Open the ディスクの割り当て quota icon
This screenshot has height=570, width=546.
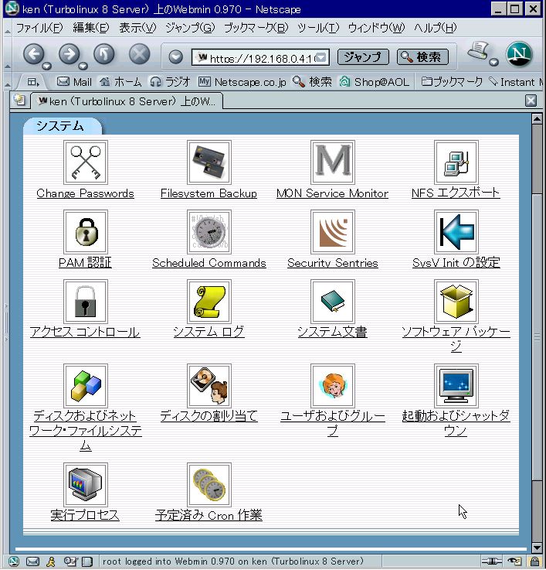coord(209,386)
